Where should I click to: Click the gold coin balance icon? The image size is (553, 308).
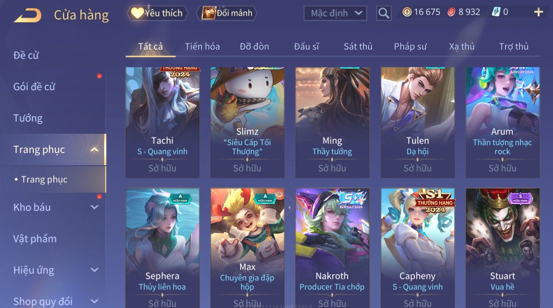(x=407, y=12)
